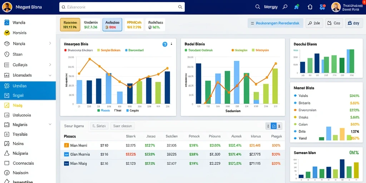366x183 pixels.
Task: Collapse the Ulcanadarls dropdown chevron
Action: [50, 75]
